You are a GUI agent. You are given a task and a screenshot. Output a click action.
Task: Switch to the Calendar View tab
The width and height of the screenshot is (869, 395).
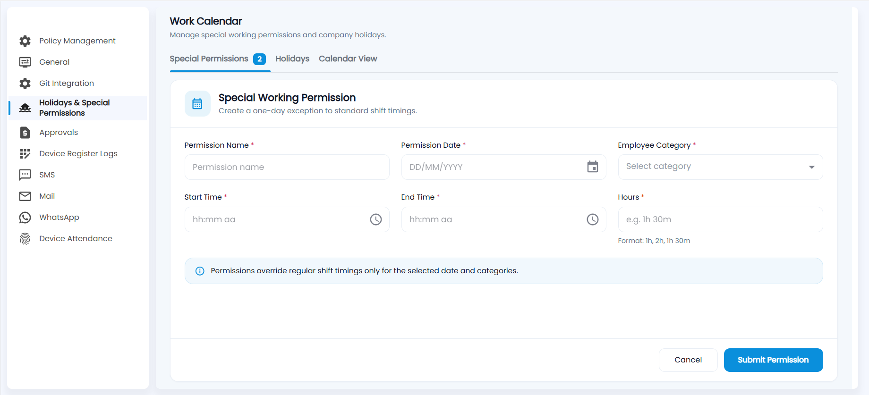point(348,59)
